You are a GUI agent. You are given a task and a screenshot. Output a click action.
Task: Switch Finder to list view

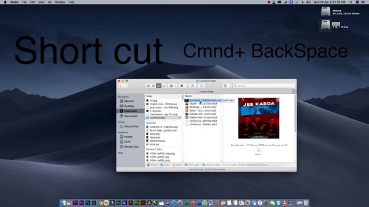153,86
